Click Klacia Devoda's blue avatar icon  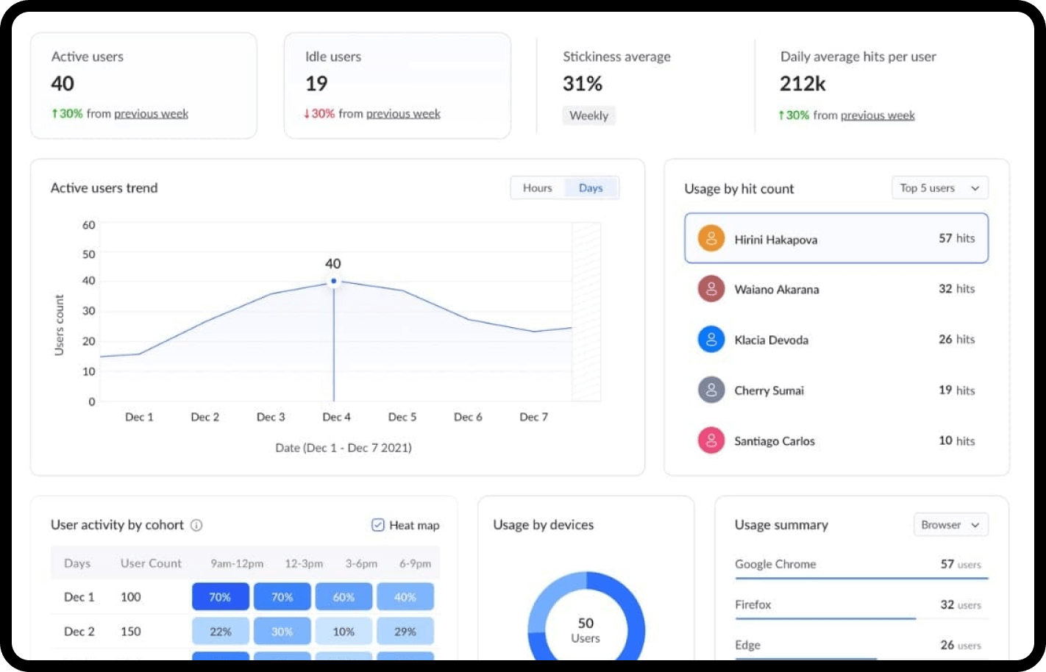pos(711,340)
